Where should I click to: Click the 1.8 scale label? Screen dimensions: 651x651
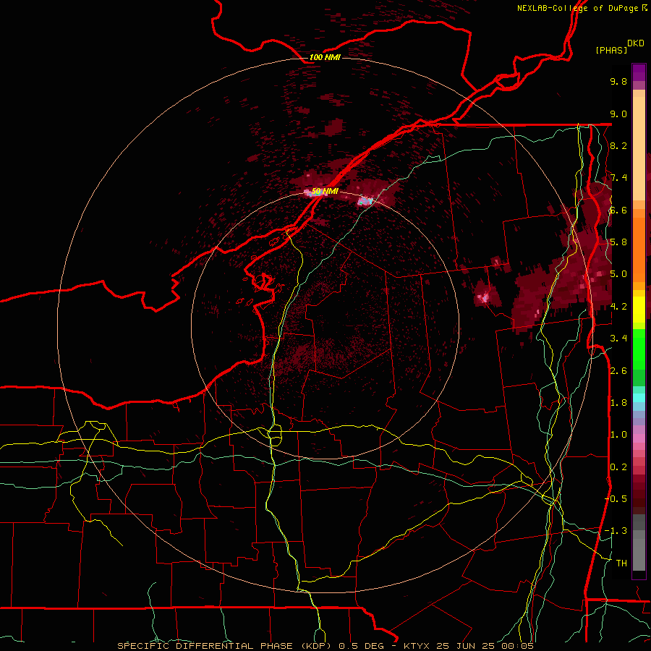coord(618,403)
